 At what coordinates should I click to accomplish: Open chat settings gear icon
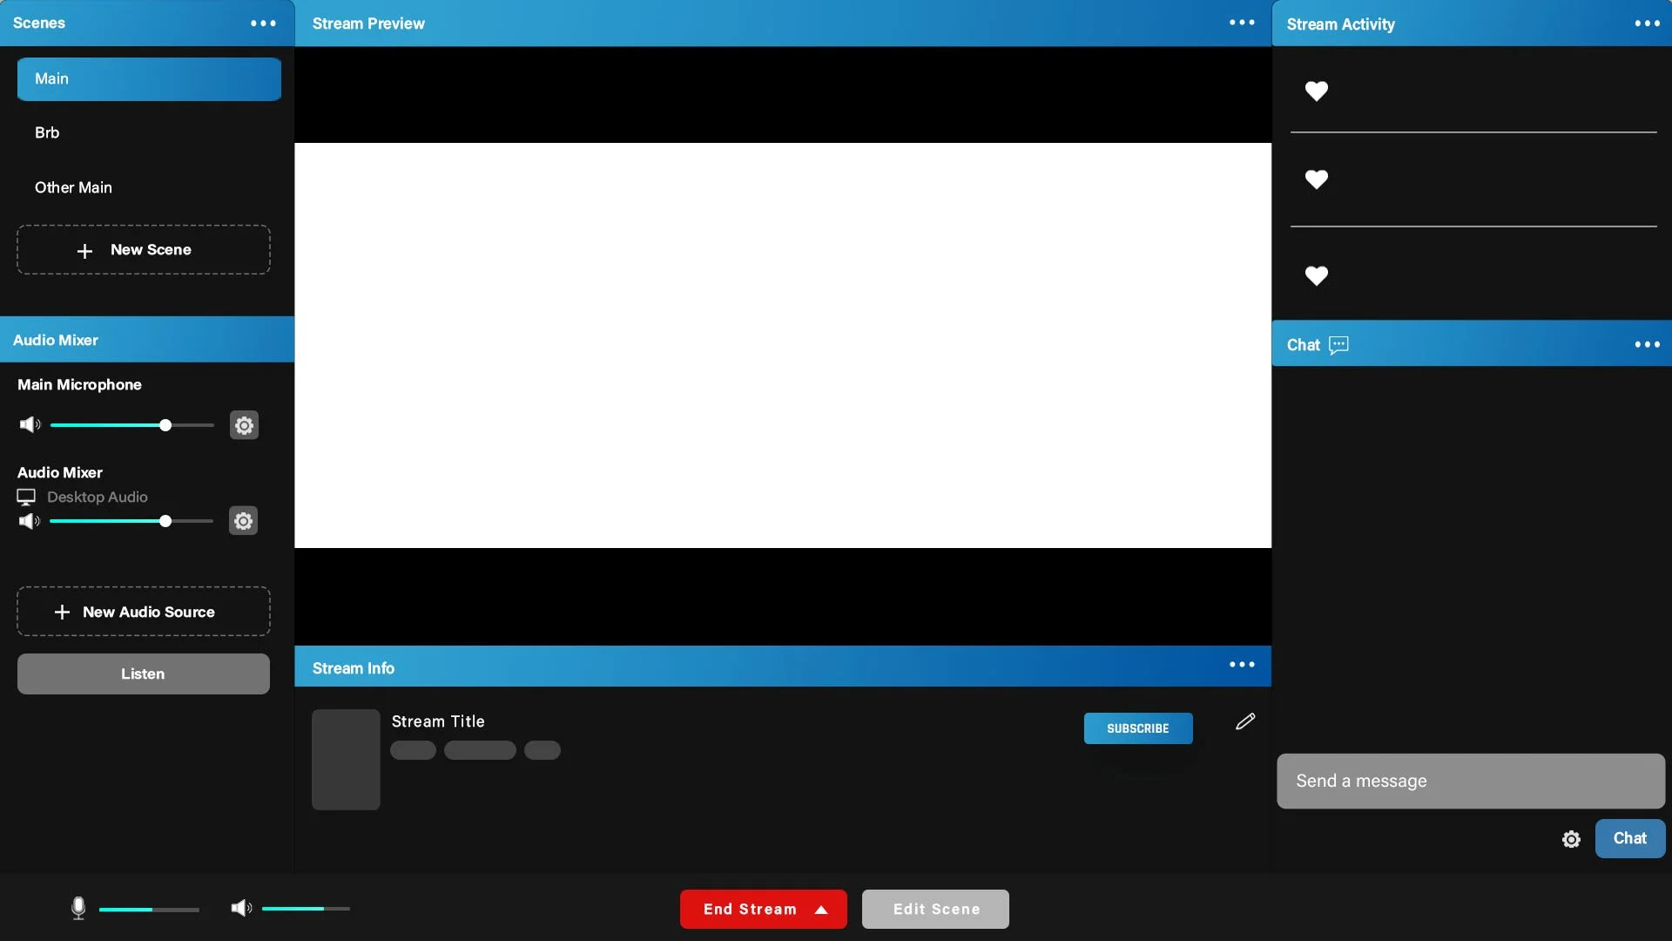click(x=1571, y=839)
